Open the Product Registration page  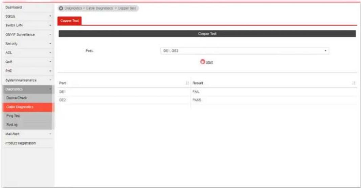click(x=28, y=143)
